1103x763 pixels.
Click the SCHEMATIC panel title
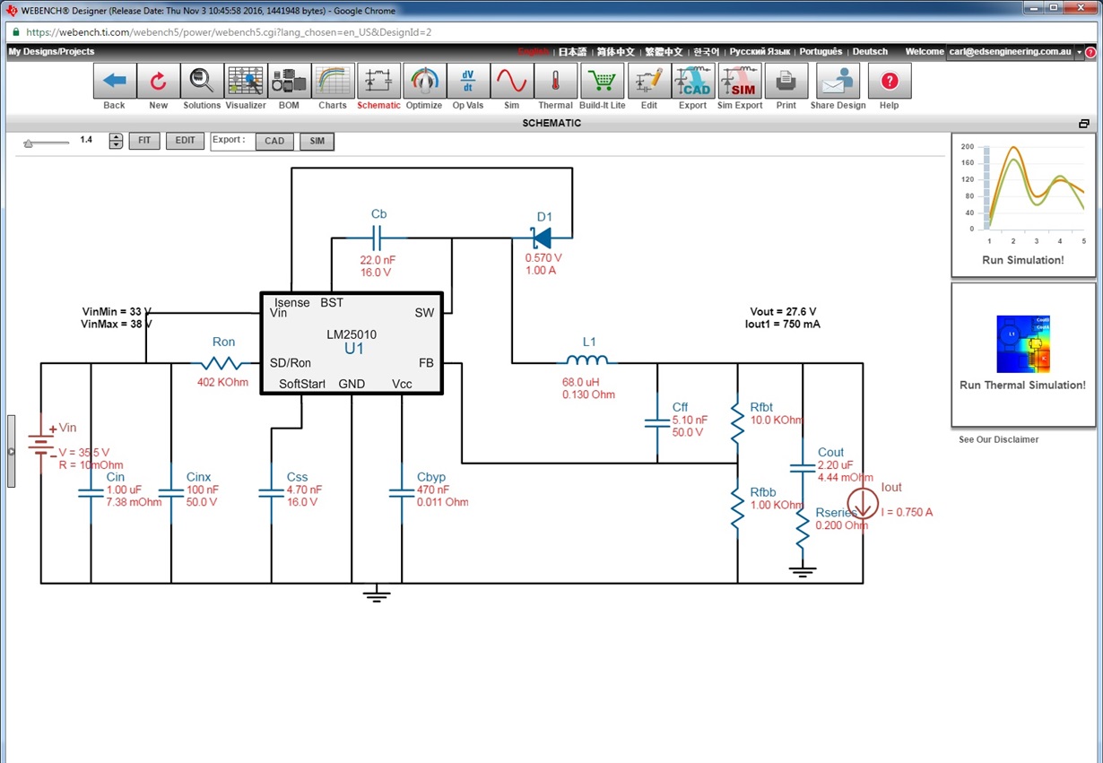click(x=551, y=124)
